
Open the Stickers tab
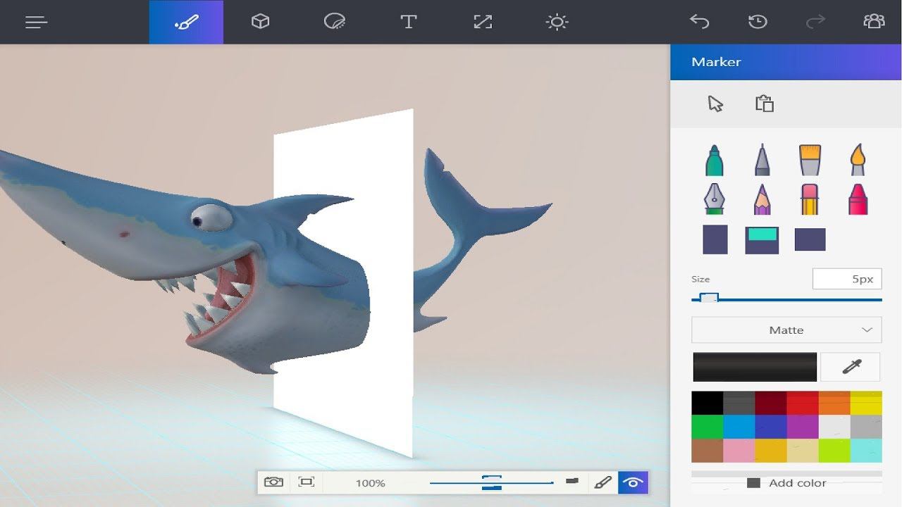334,22
